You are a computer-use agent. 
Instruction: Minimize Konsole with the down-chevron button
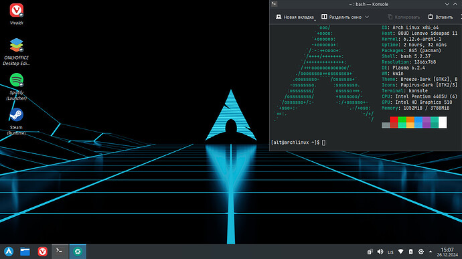click(447, 4)
